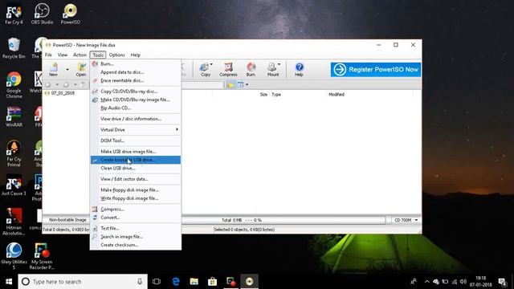This screenshot has height=289, width=514.
Task: Open the Far Cry 4 desktop shortcut
Action: click(x=14, y=14)
